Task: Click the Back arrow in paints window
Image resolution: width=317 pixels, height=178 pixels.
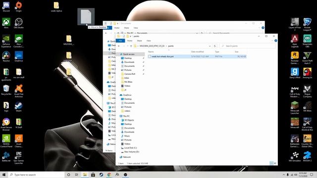Action: pyautogui.click(x=119, y=46)
